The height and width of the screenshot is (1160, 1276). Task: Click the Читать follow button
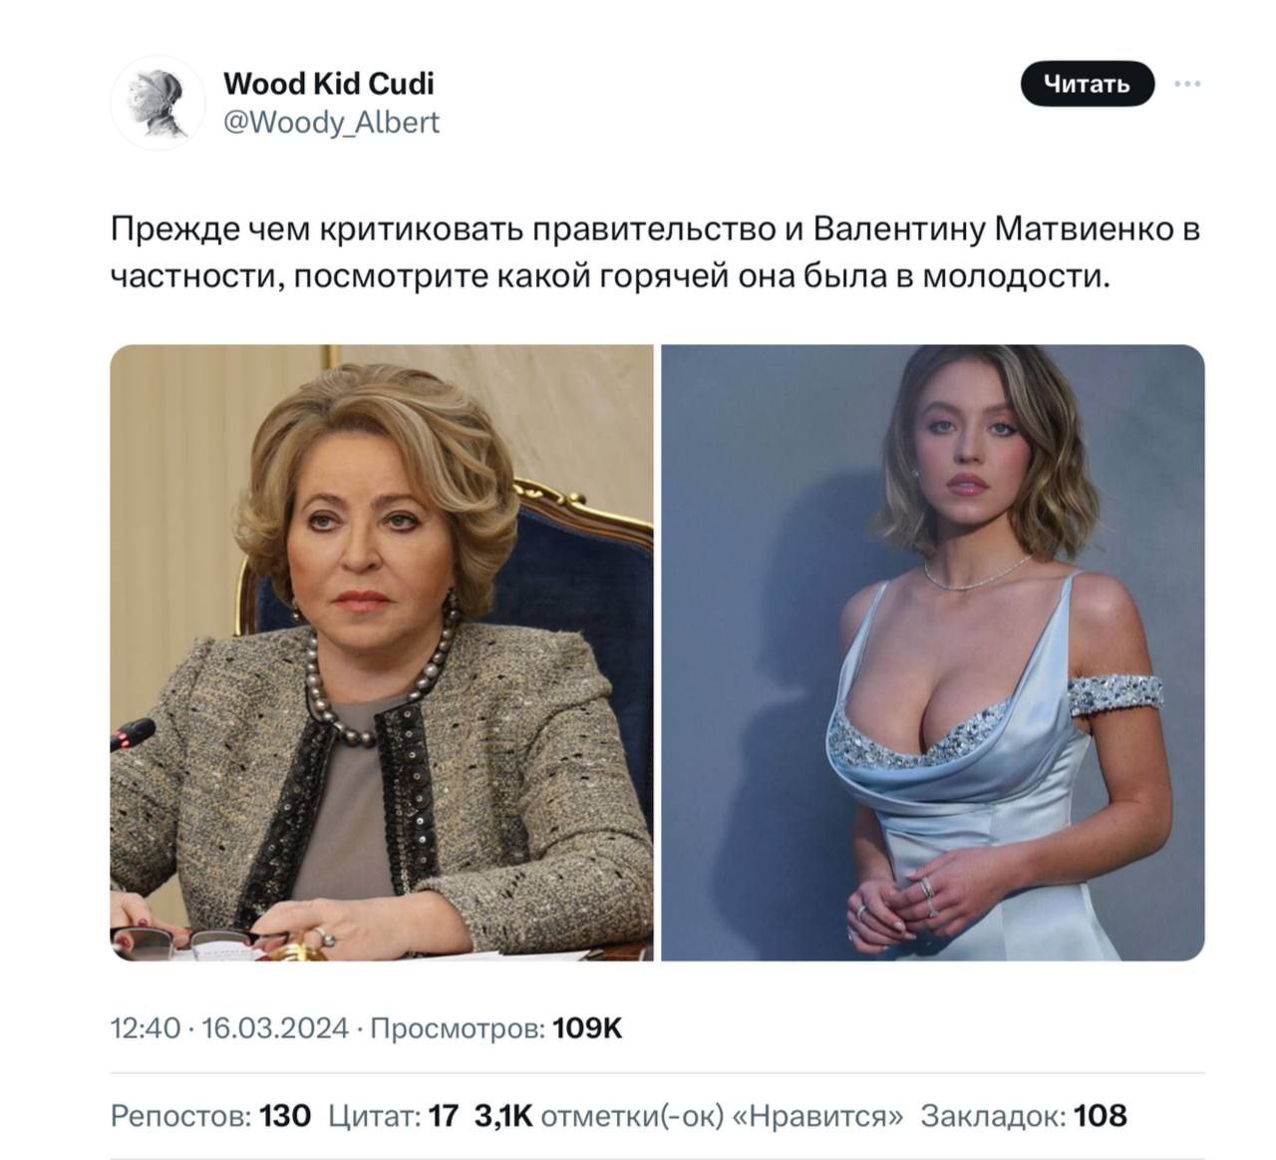tap(1087, 84)
